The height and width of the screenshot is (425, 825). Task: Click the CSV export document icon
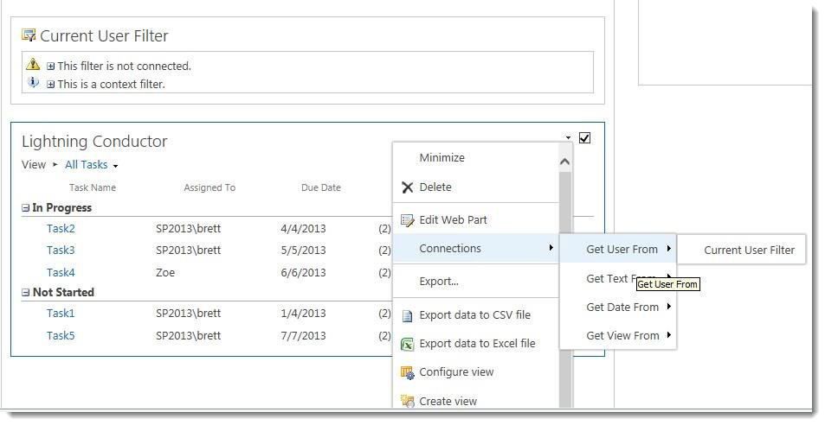[x=407, y=315]
